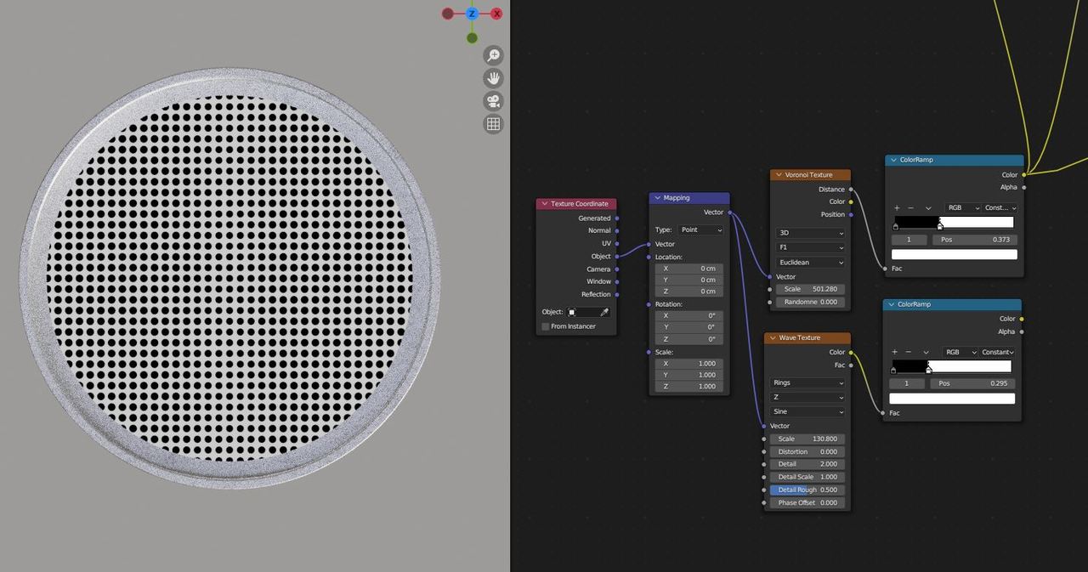Enable the From Instancer checkbox

coord(545,326)
